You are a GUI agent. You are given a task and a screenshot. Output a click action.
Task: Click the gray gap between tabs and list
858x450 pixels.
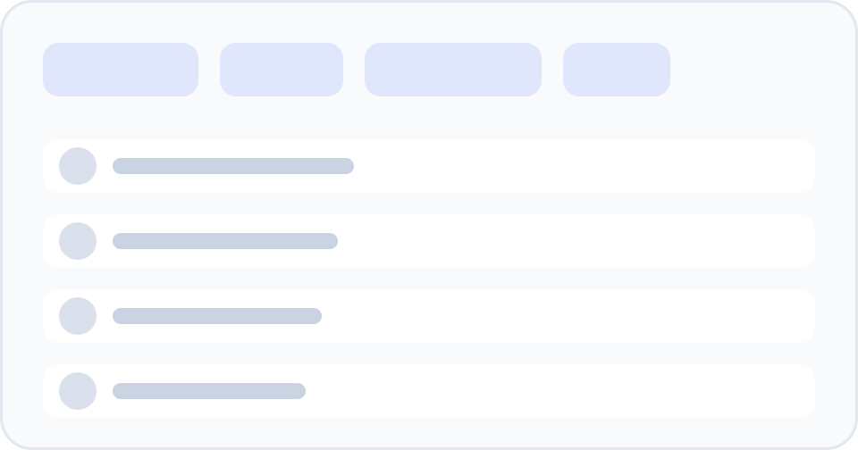click(x=429, y=118)
